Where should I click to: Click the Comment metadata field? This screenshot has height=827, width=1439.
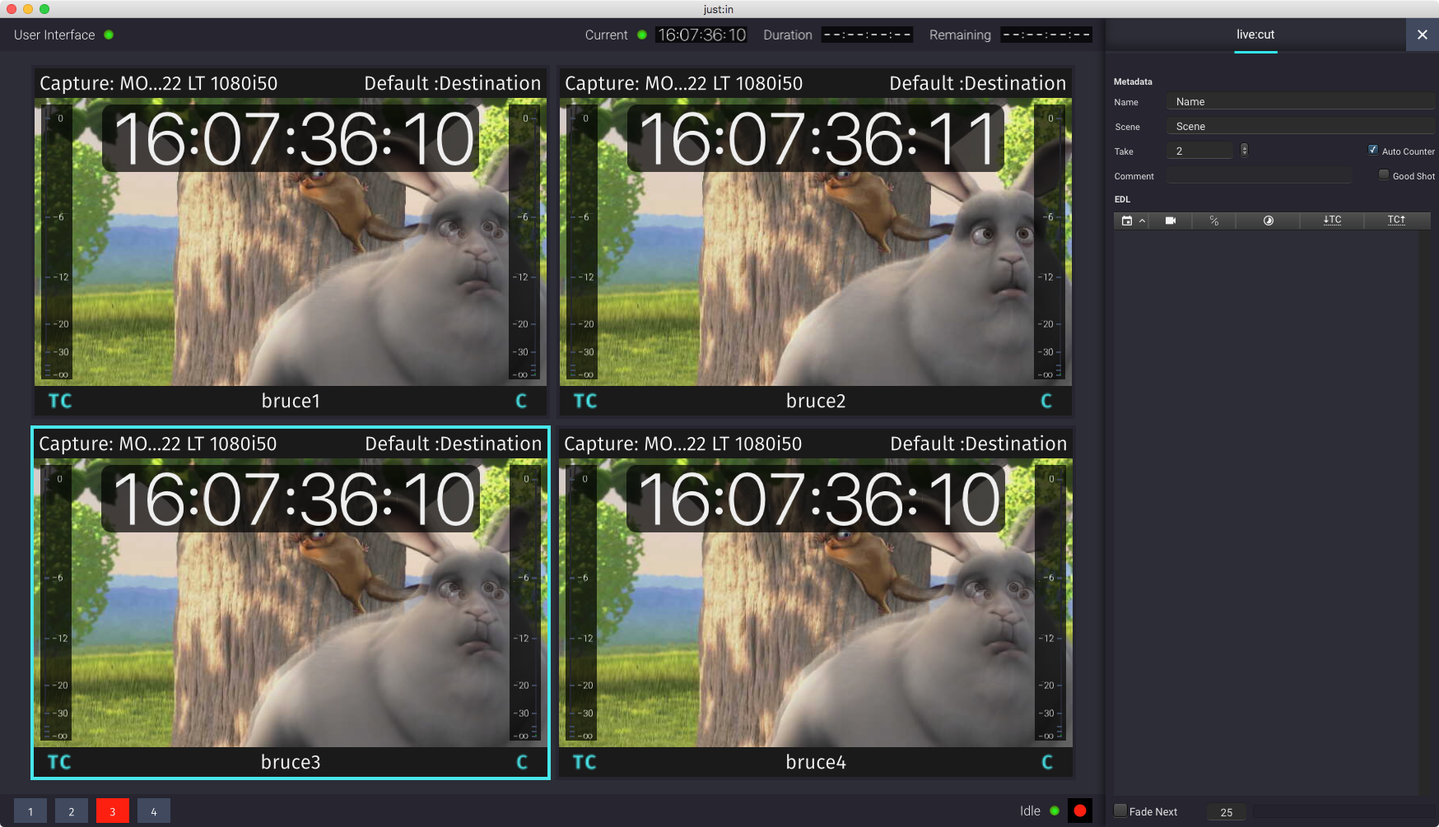coord(1260,175)
